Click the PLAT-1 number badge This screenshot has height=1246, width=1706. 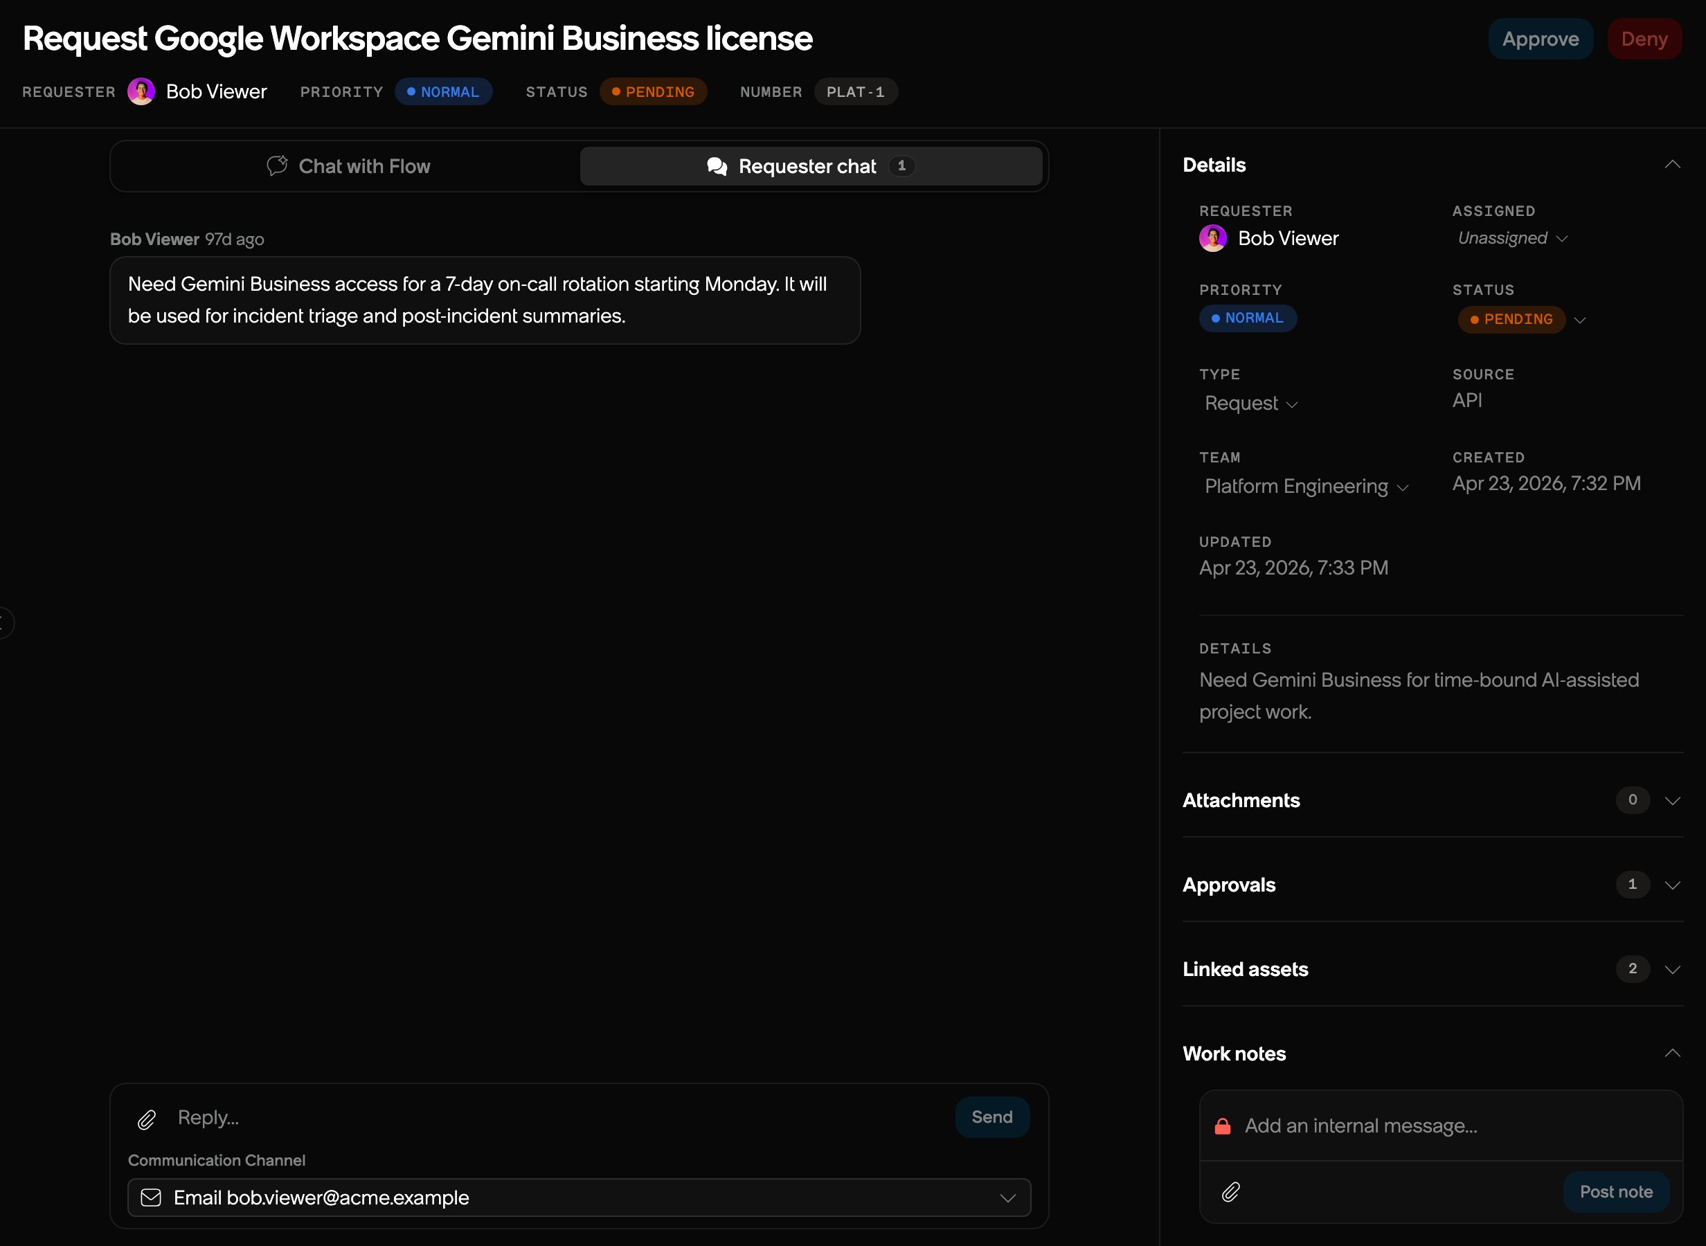click(x=856, y=91)
